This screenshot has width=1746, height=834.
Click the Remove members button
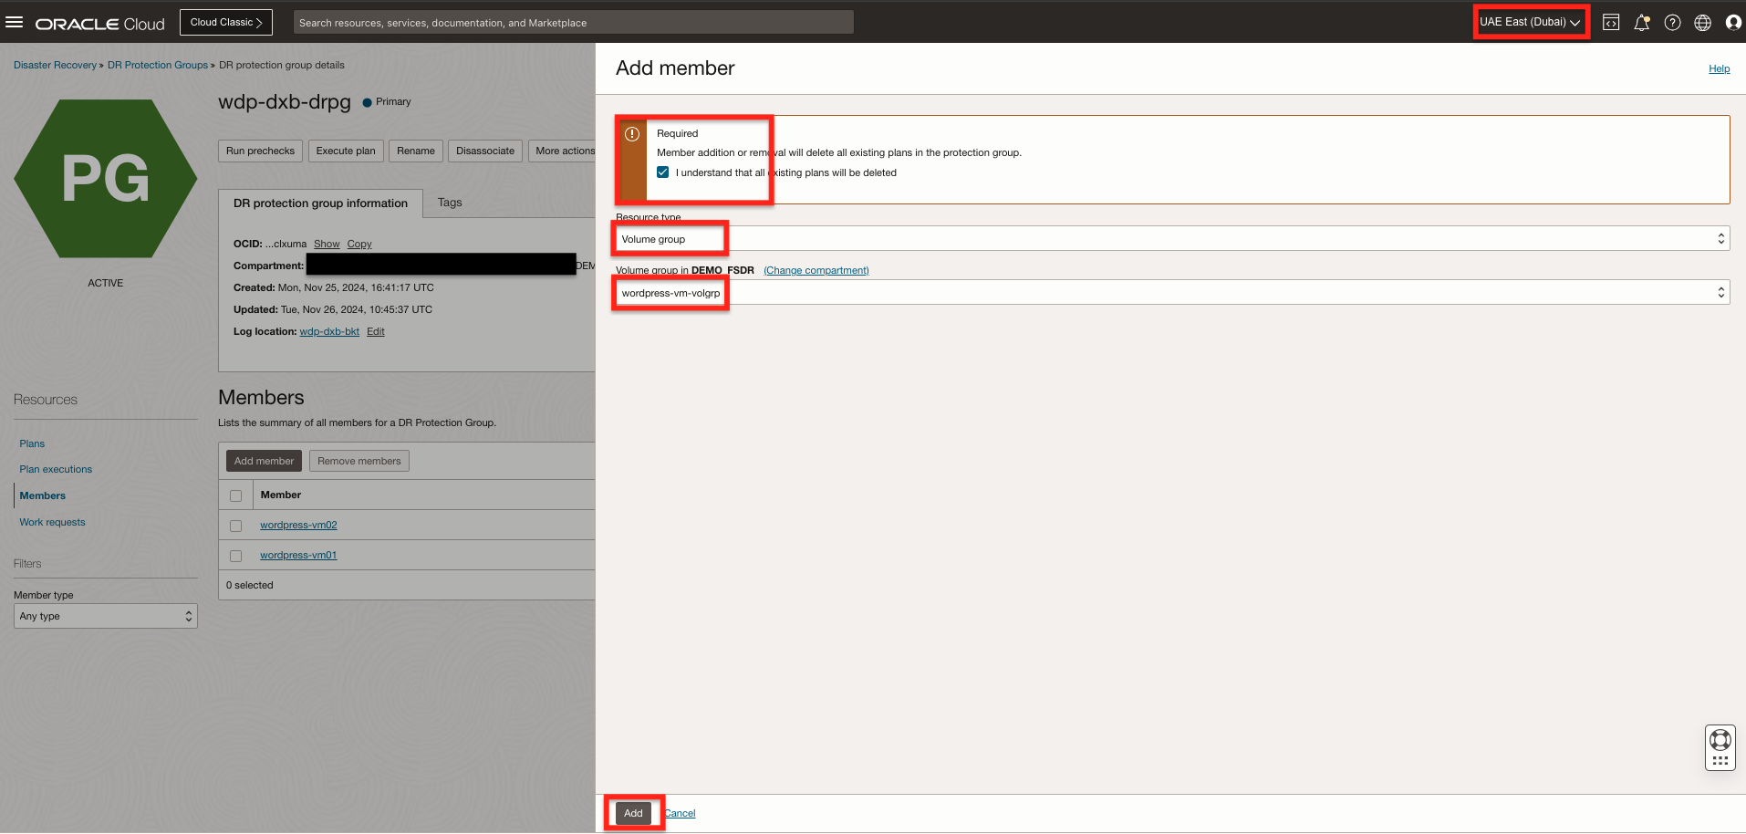click(359, 461)
